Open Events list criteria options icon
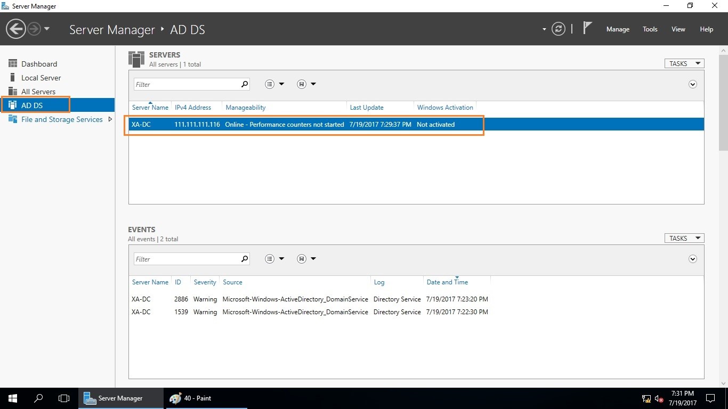 pos(270,259)
